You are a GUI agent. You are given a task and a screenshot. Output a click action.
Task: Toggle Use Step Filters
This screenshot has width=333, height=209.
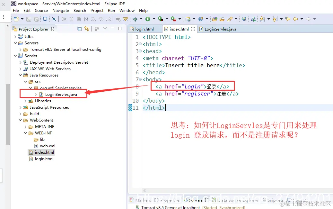126,19
